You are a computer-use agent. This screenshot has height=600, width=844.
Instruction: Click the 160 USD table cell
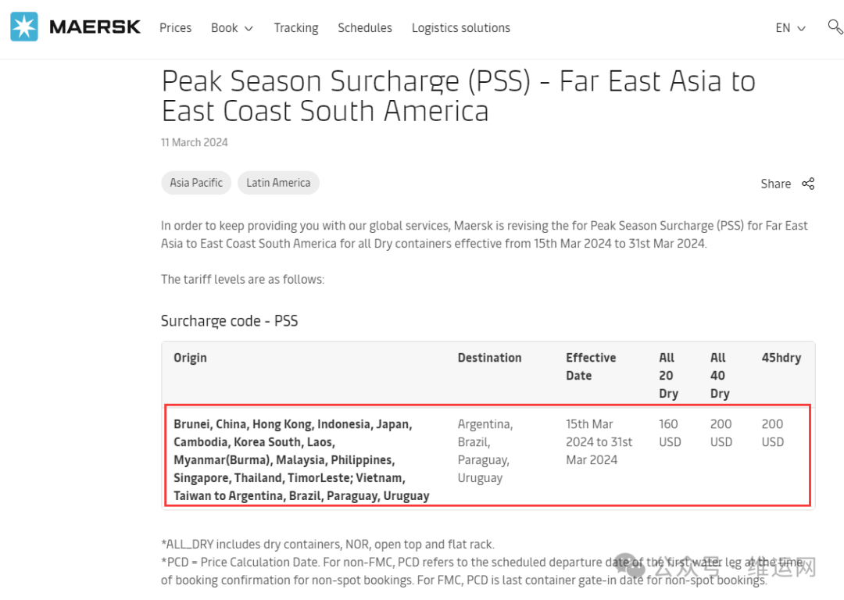click(669, 433)
